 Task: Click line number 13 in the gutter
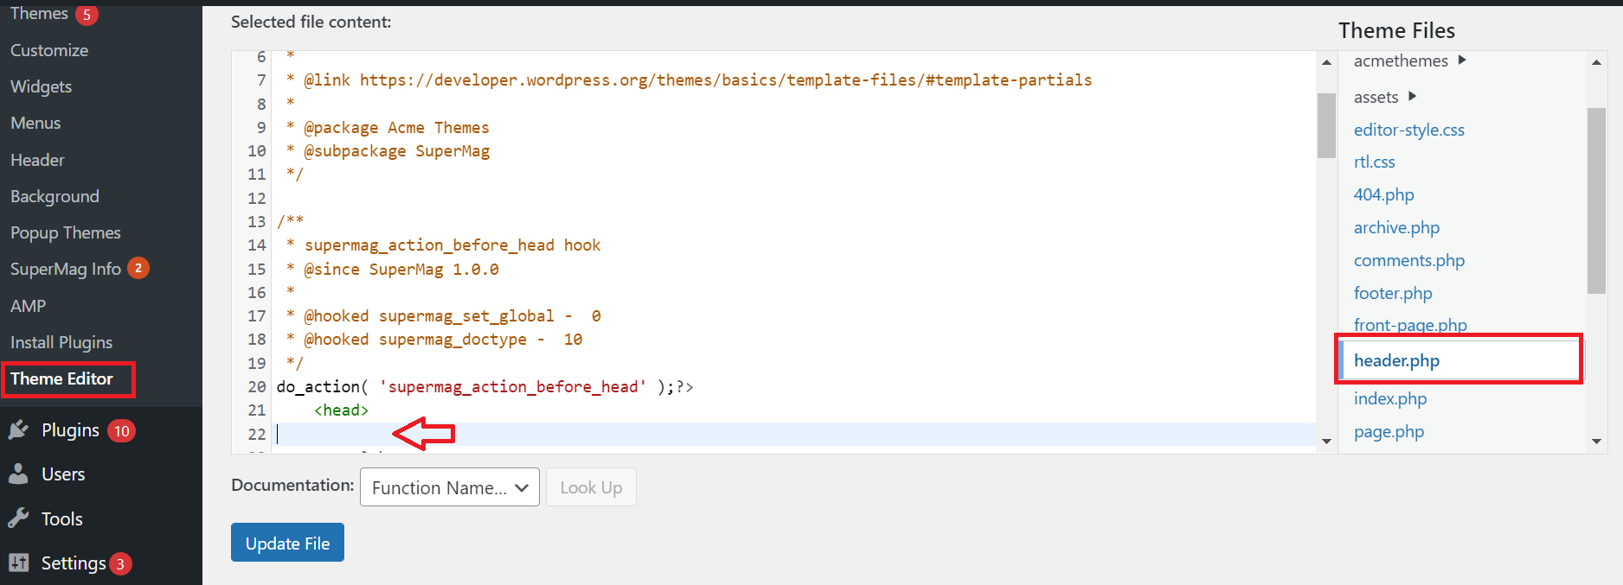[257, 221]
